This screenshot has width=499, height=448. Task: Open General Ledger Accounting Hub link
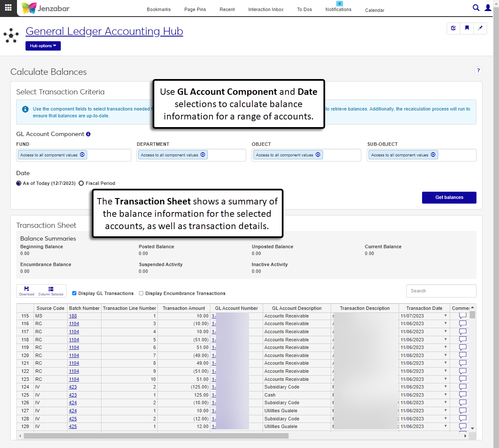click(105, 31)
